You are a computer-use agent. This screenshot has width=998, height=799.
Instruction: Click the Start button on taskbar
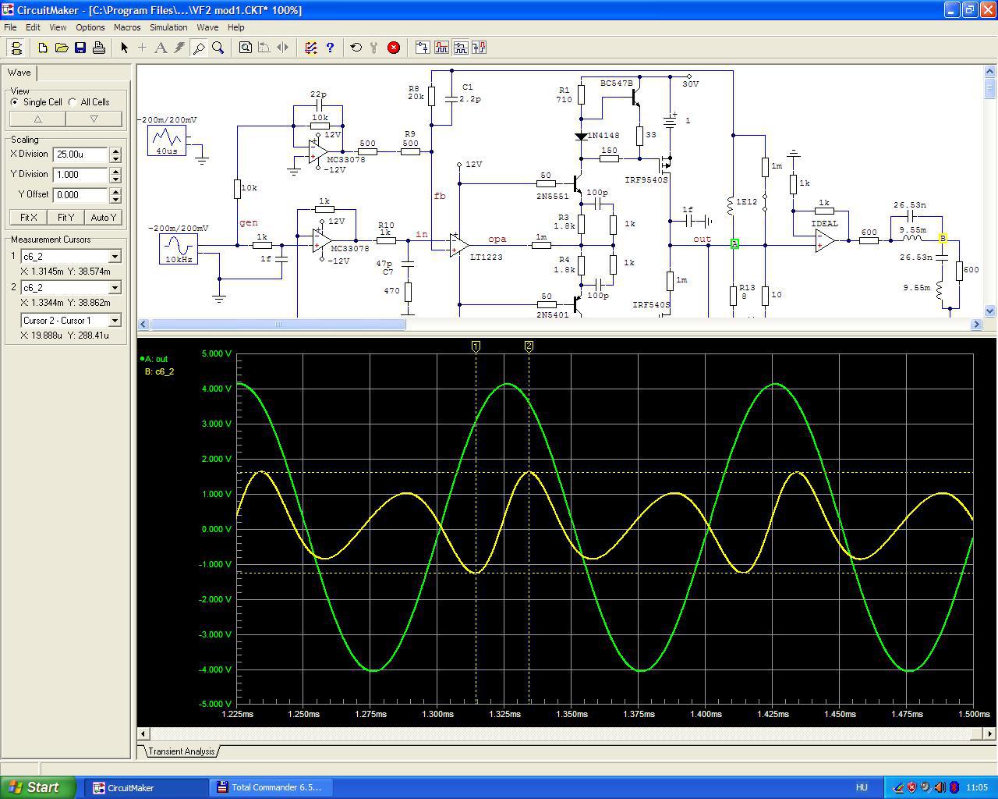[38, 787]
